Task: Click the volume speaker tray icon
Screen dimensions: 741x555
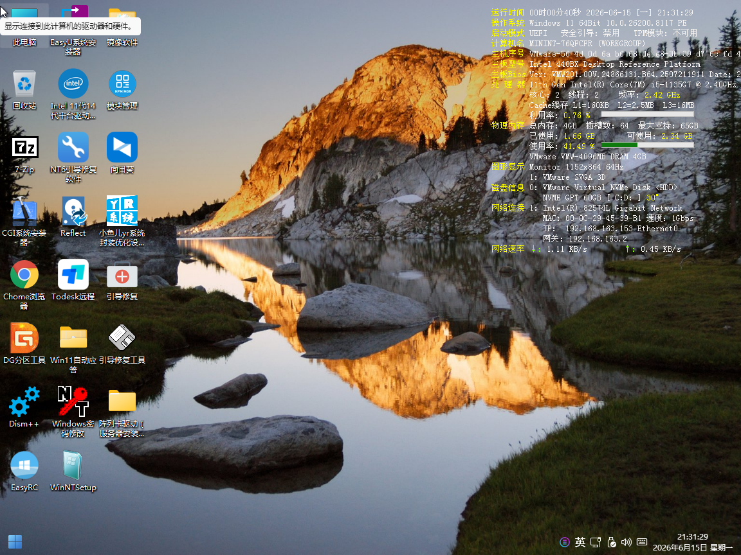Action: (626, 542)
